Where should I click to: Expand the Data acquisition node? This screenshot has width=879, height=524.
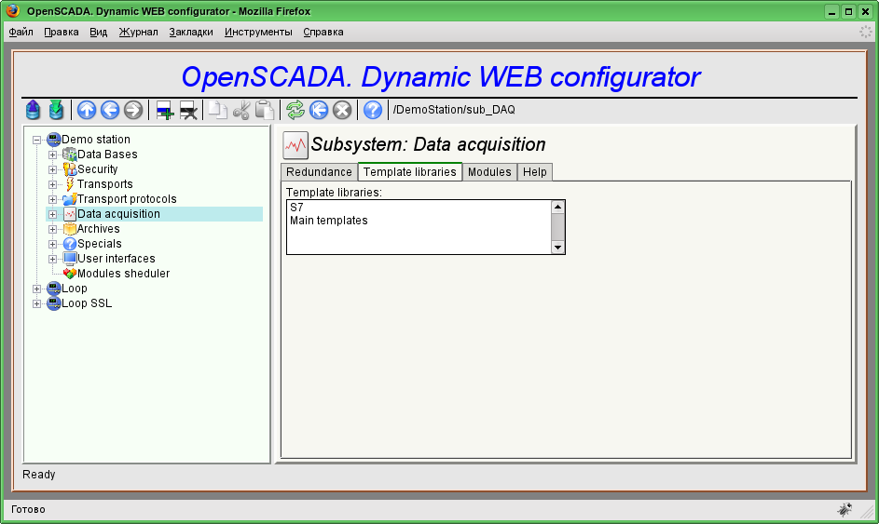53,214
